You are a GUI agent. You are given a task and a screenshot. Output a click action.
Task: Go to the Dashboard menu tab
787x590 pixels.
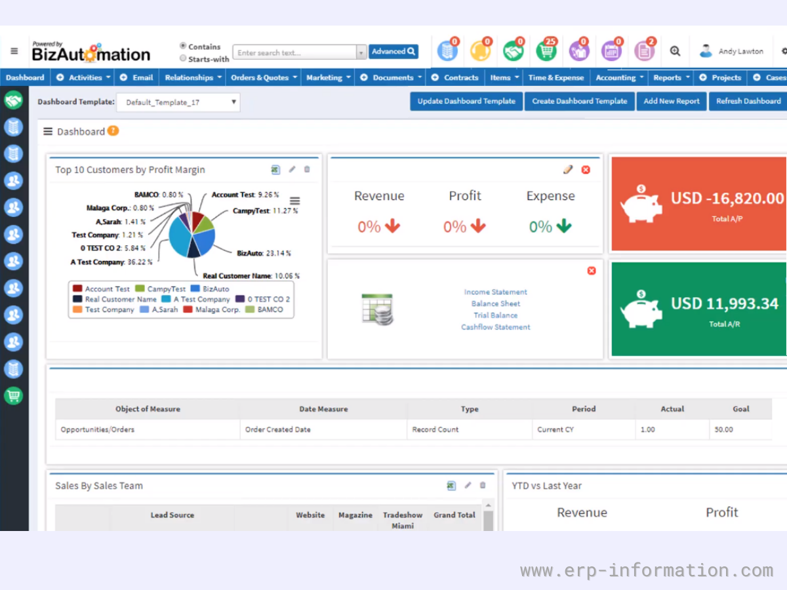(x=25, y=77)
